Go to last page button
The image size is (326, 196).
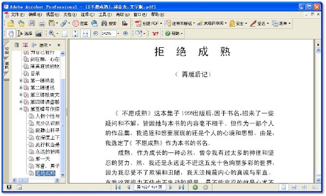181,187
